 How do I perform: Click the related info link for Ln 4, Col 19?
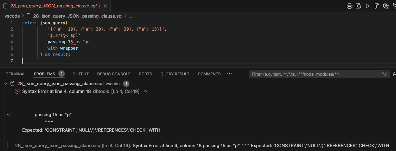[73, 145]
